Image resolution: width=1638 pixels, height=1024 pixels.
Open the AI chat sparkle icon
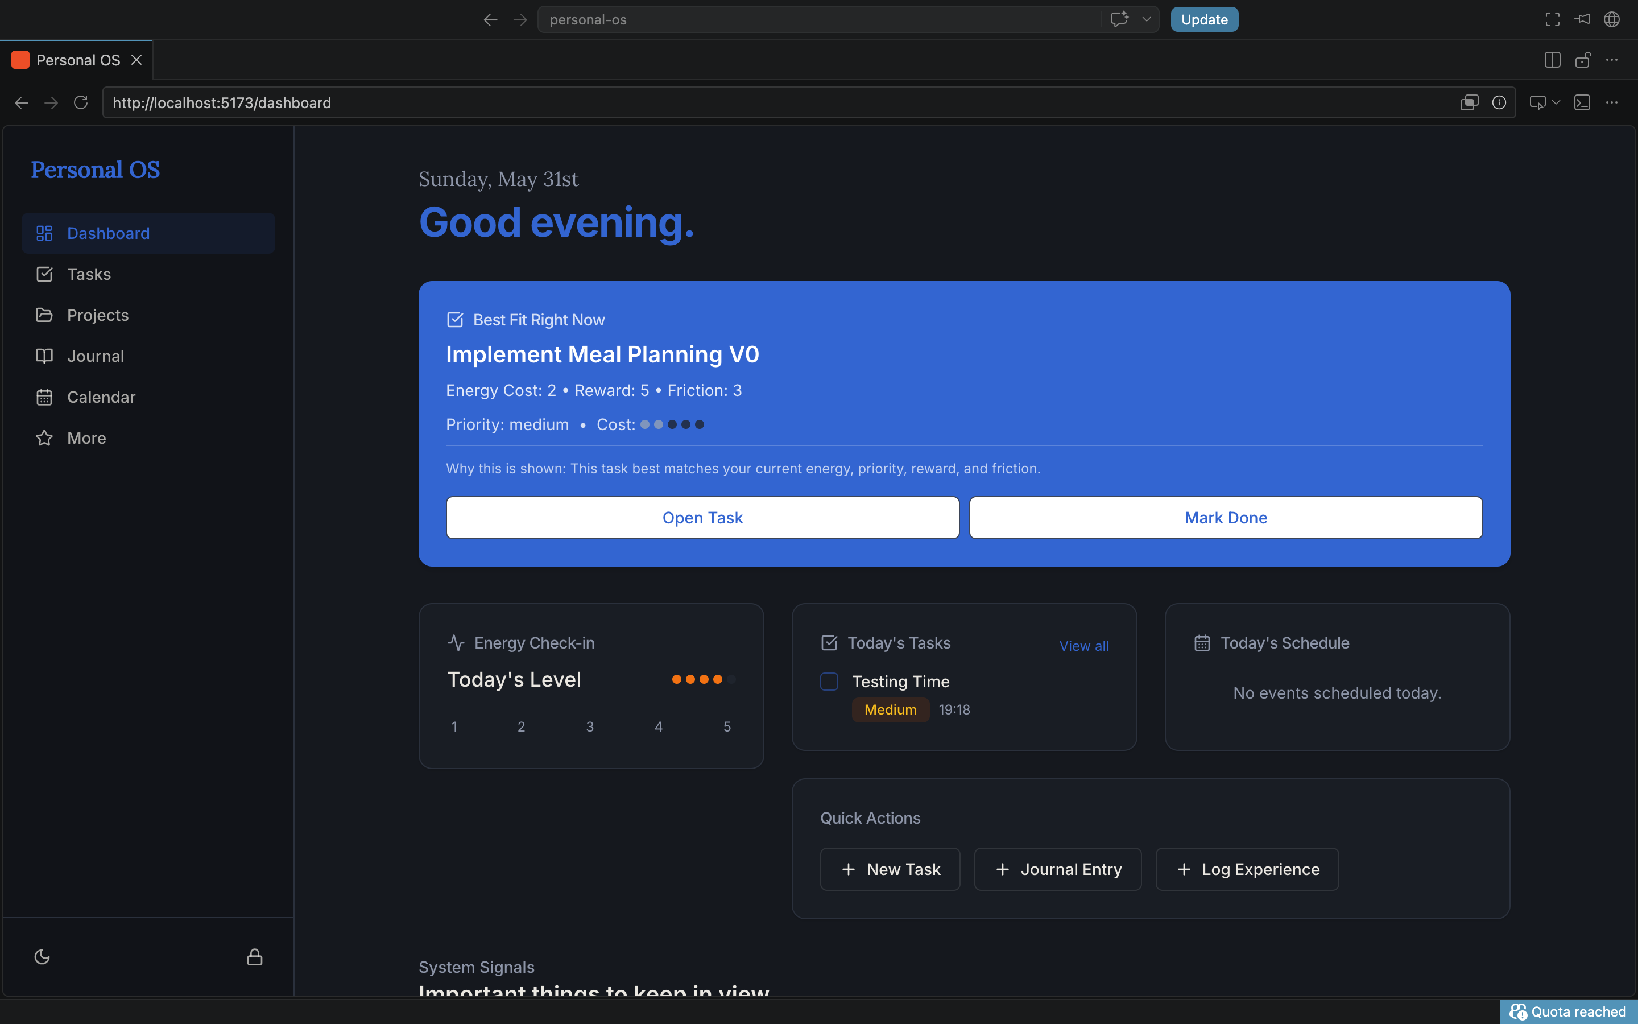point(1119,19)
